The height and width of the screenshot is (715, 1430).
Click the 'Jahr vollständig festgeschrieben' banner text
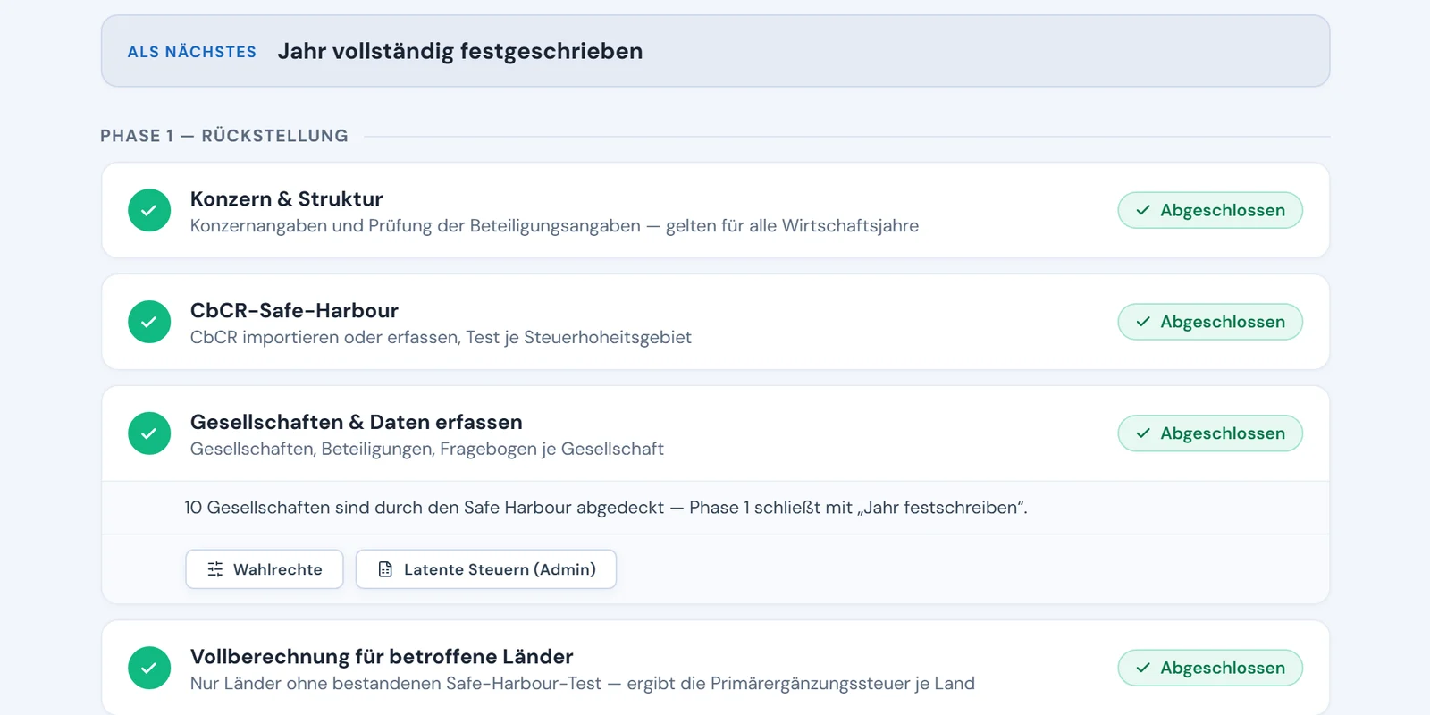pos(460,51)
